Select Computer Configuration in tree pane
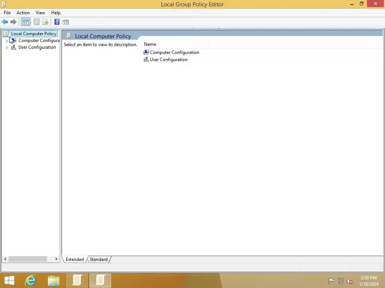 click(x=39, y=40)
